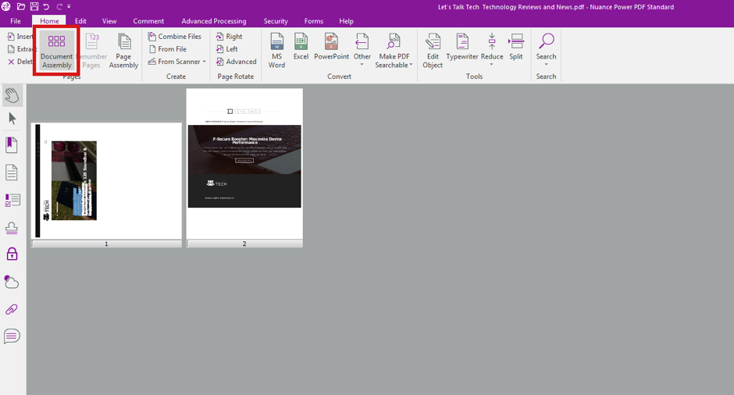Click Renumber Pages in the ribbon
This screenshot has height=395, width=734.
pyautogui.click(x=92, y=51)
